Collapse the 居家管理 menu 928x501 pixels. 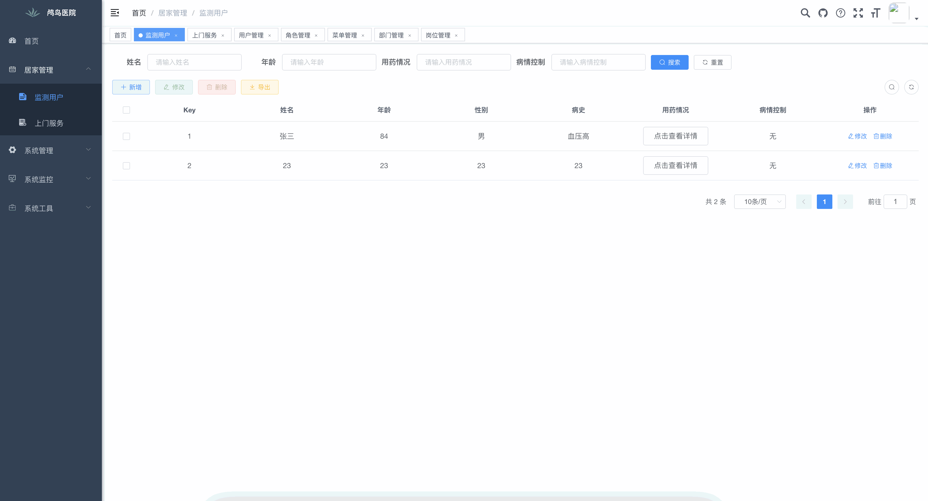point(88,69)
